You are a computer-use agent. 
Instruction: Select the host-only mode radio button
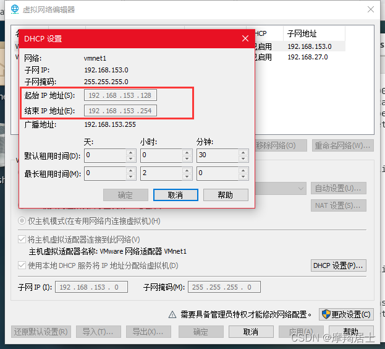pos(22,221)
